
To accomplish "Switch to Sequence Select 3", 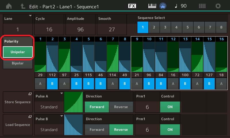I will pos(165,27).
